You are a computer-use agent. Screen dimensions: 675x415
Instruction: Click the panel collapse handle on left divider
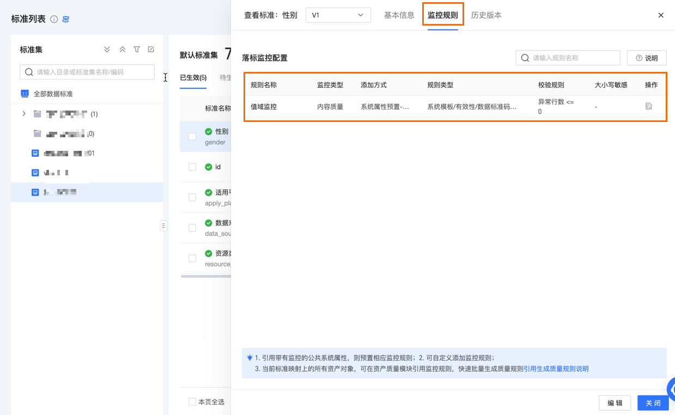click(x=163, y=225)
